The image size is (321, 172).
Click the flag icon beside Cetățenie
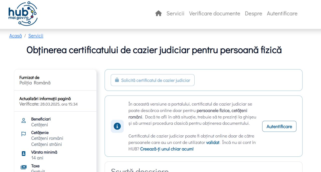[x=24, y=134]
